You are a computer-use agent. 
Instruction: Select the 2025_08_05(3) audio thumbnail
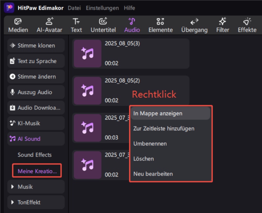(87, 53)
